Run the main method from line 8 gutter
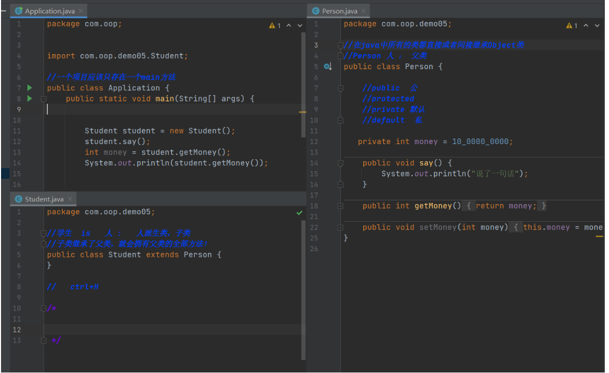Image resolution: width=609 pixels, height=373 pixels. point(30,99)
